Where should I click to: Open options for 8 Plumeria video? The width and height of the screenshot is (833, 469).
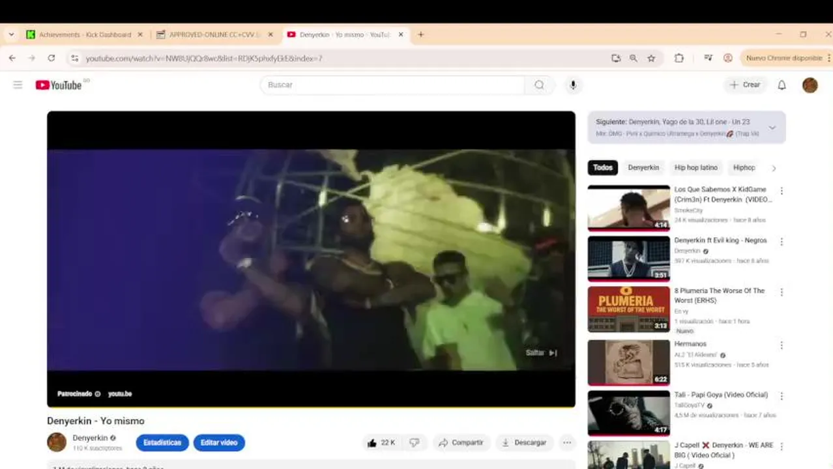[782, 292]
